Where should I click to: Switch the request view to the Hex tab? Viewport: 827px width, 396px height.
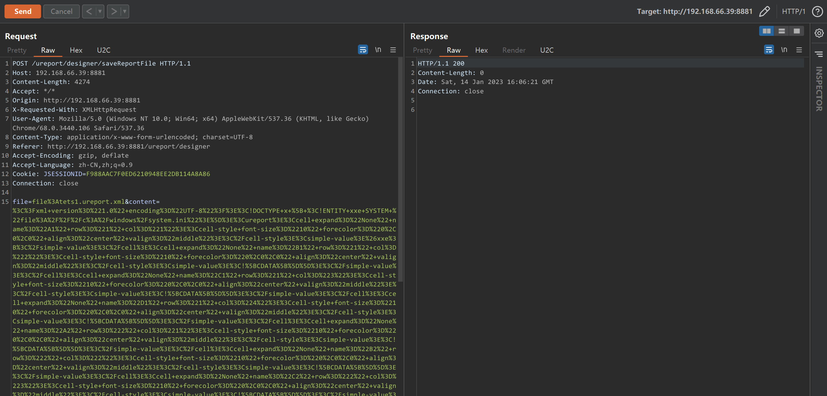point(76,50)
